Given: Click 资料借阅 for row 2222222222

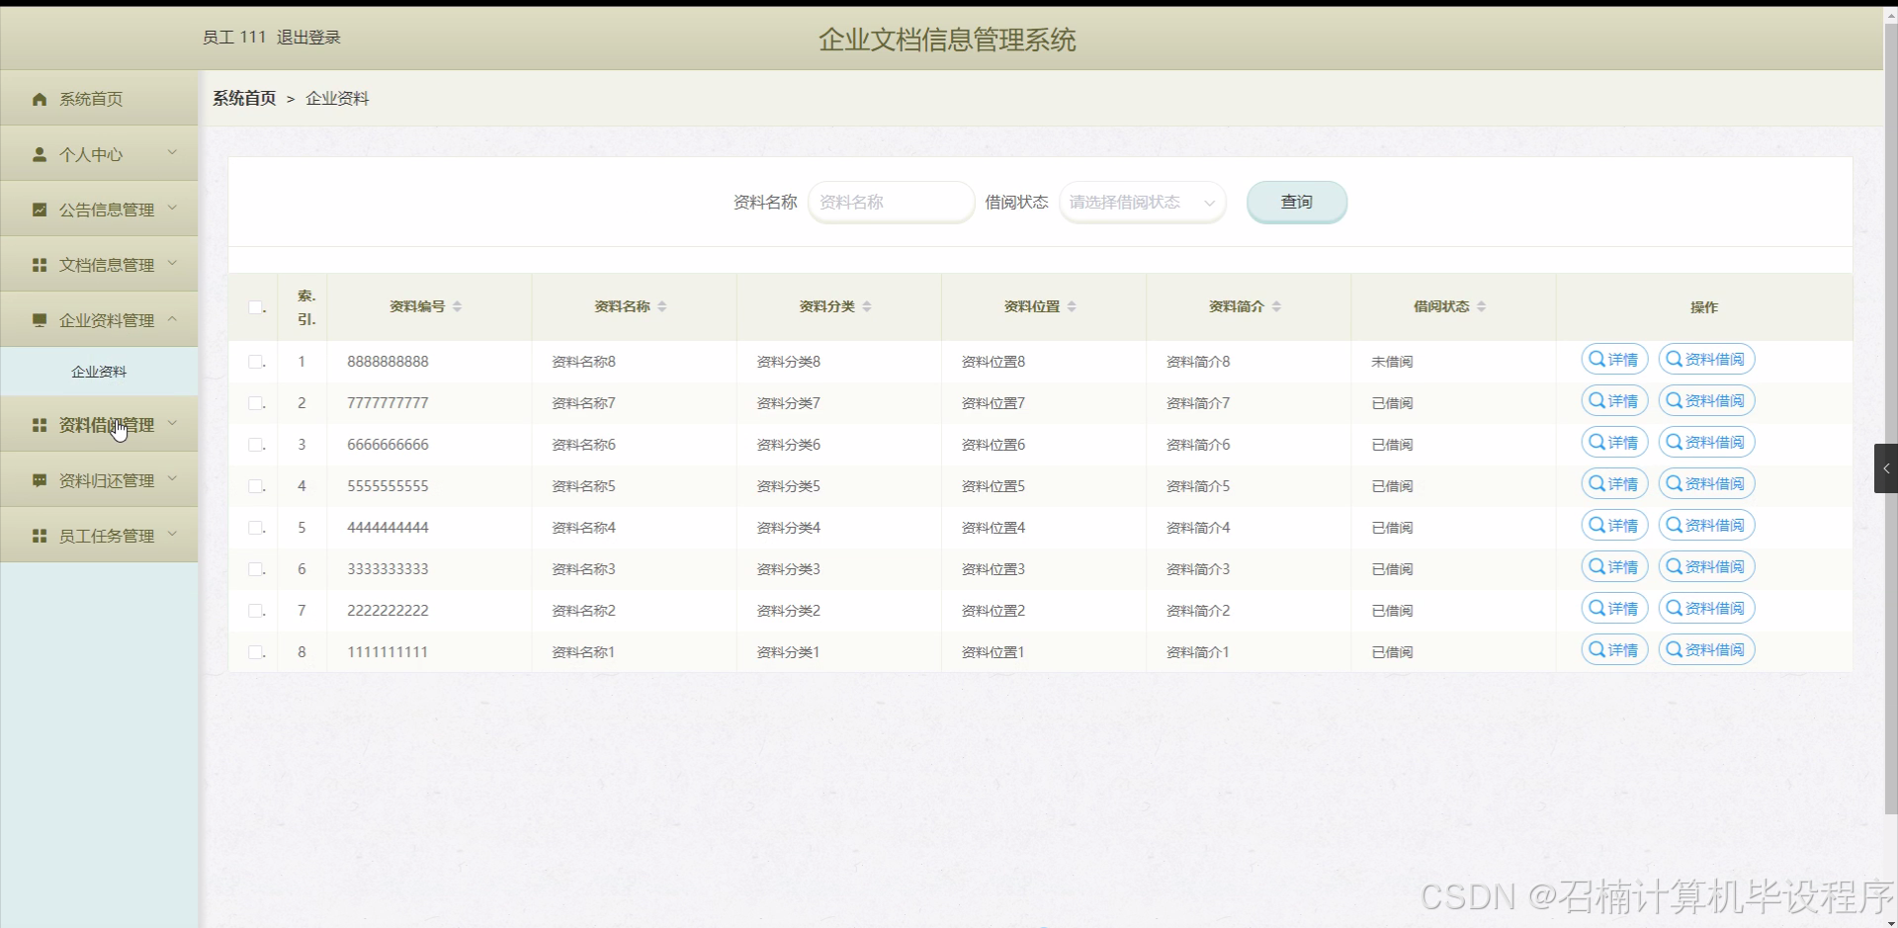Looking at the screenshot, I should (x=1706, y=609).
